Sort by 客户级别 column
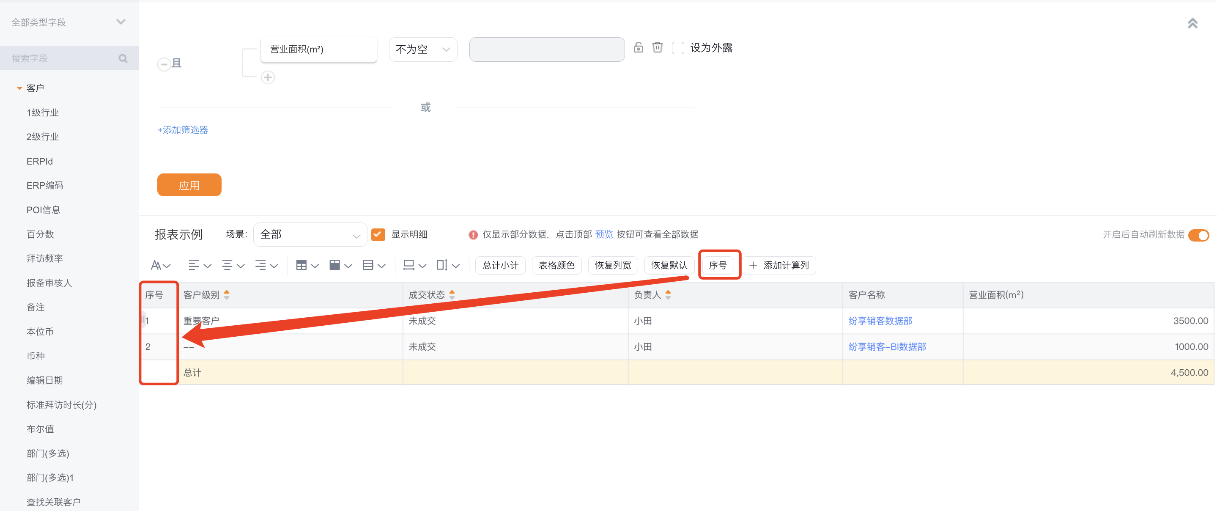The image size is (1217, 511). click(227, 295)
